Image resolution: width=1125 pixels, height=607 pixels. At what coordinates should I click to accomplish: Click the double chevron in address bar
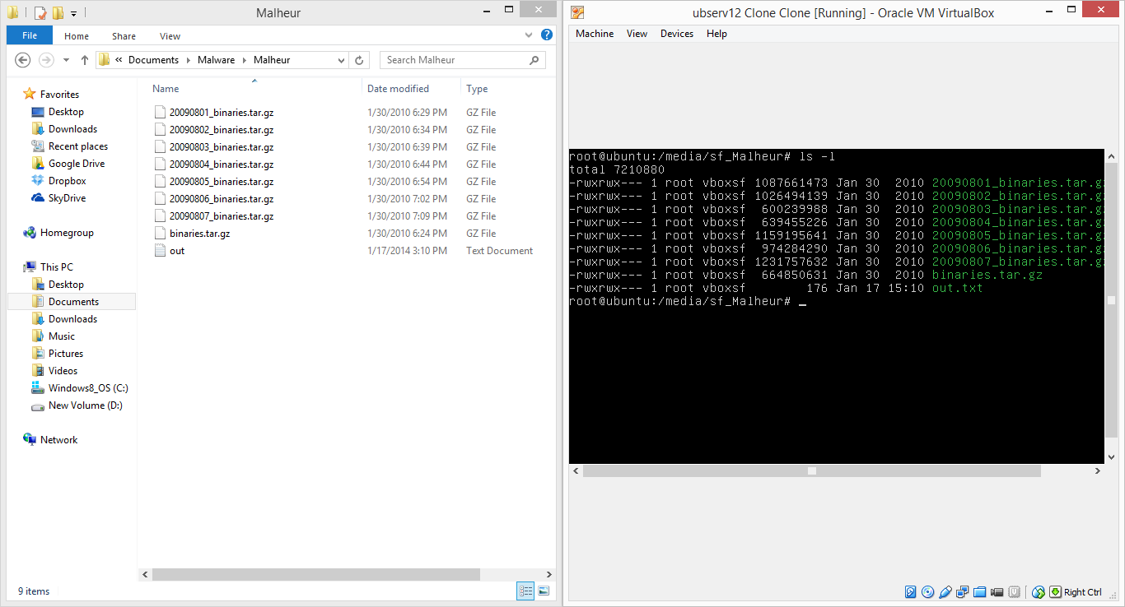point(119,60)
